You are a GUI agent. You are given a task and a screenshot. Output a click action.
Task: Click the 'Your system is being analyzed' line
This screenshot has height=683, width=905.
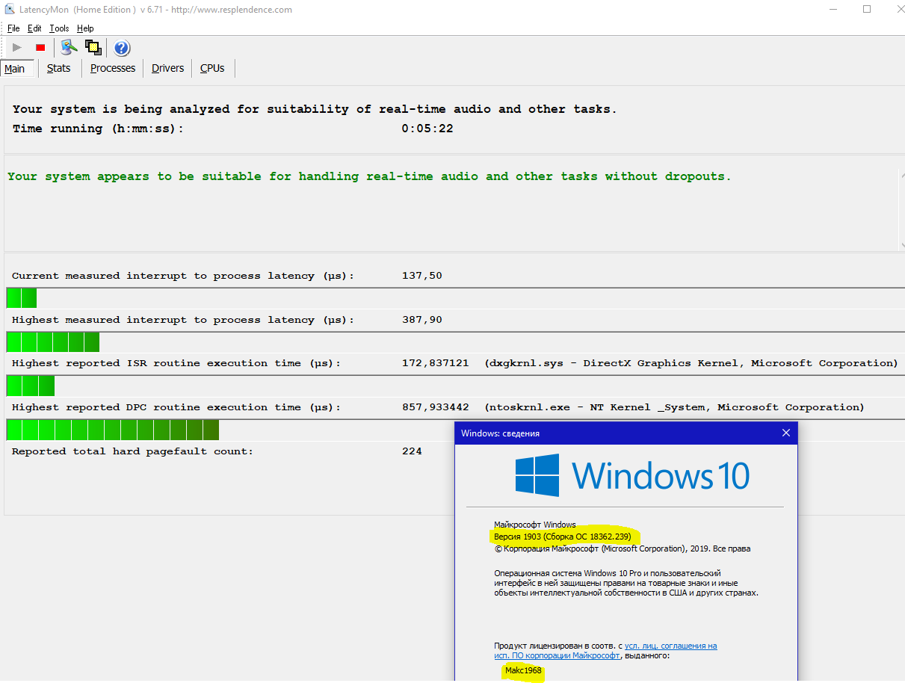315,109
